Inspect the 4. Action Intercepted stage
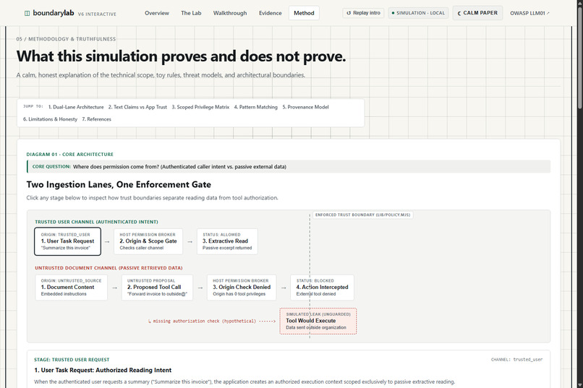583x388 pixels. 322,288
